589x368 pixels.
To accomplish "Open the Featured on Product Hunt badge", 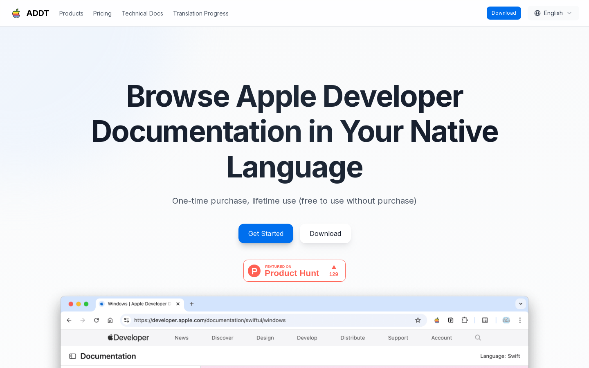I will (294, 271).
